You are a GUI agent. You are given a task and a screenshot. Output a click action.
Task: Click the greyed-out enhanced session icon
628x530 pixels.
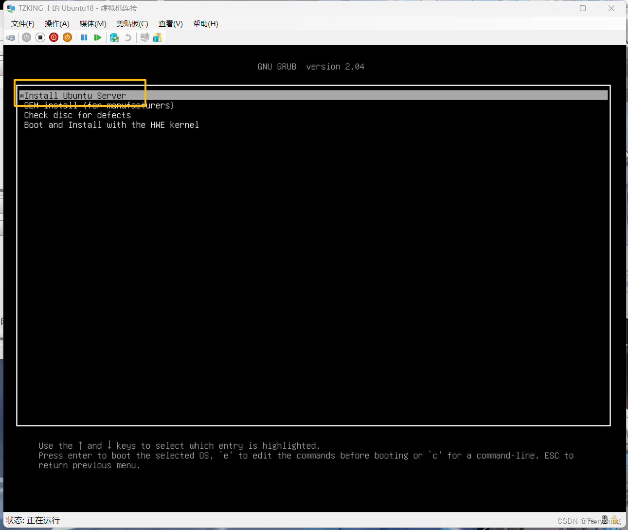click(x=144, y=37)
